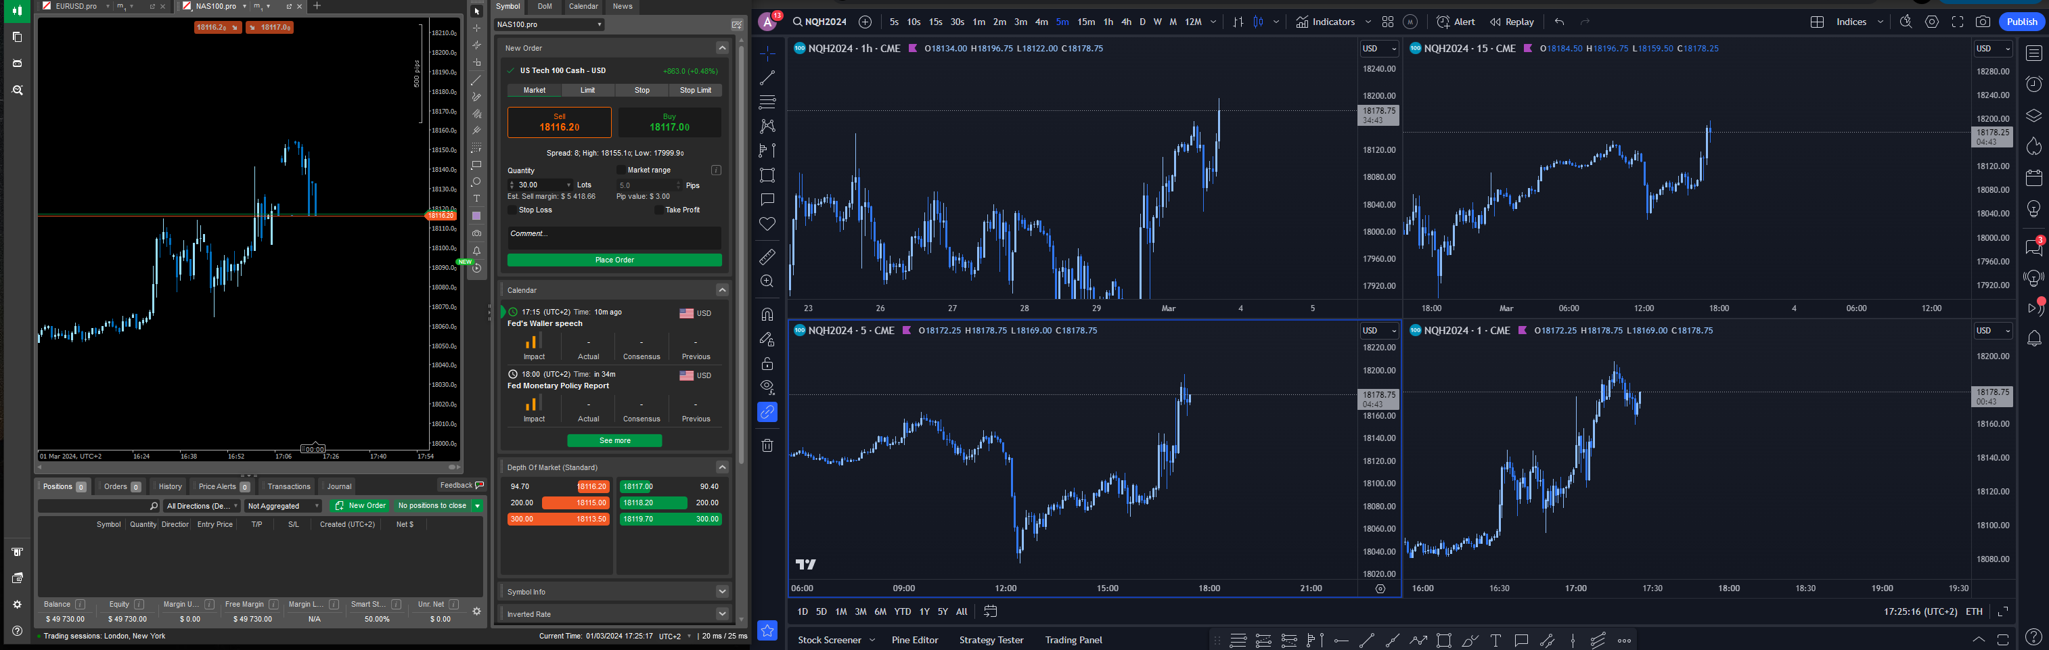
Task: Toggle TradingView lock all drawings
Action: click(767, 364)
